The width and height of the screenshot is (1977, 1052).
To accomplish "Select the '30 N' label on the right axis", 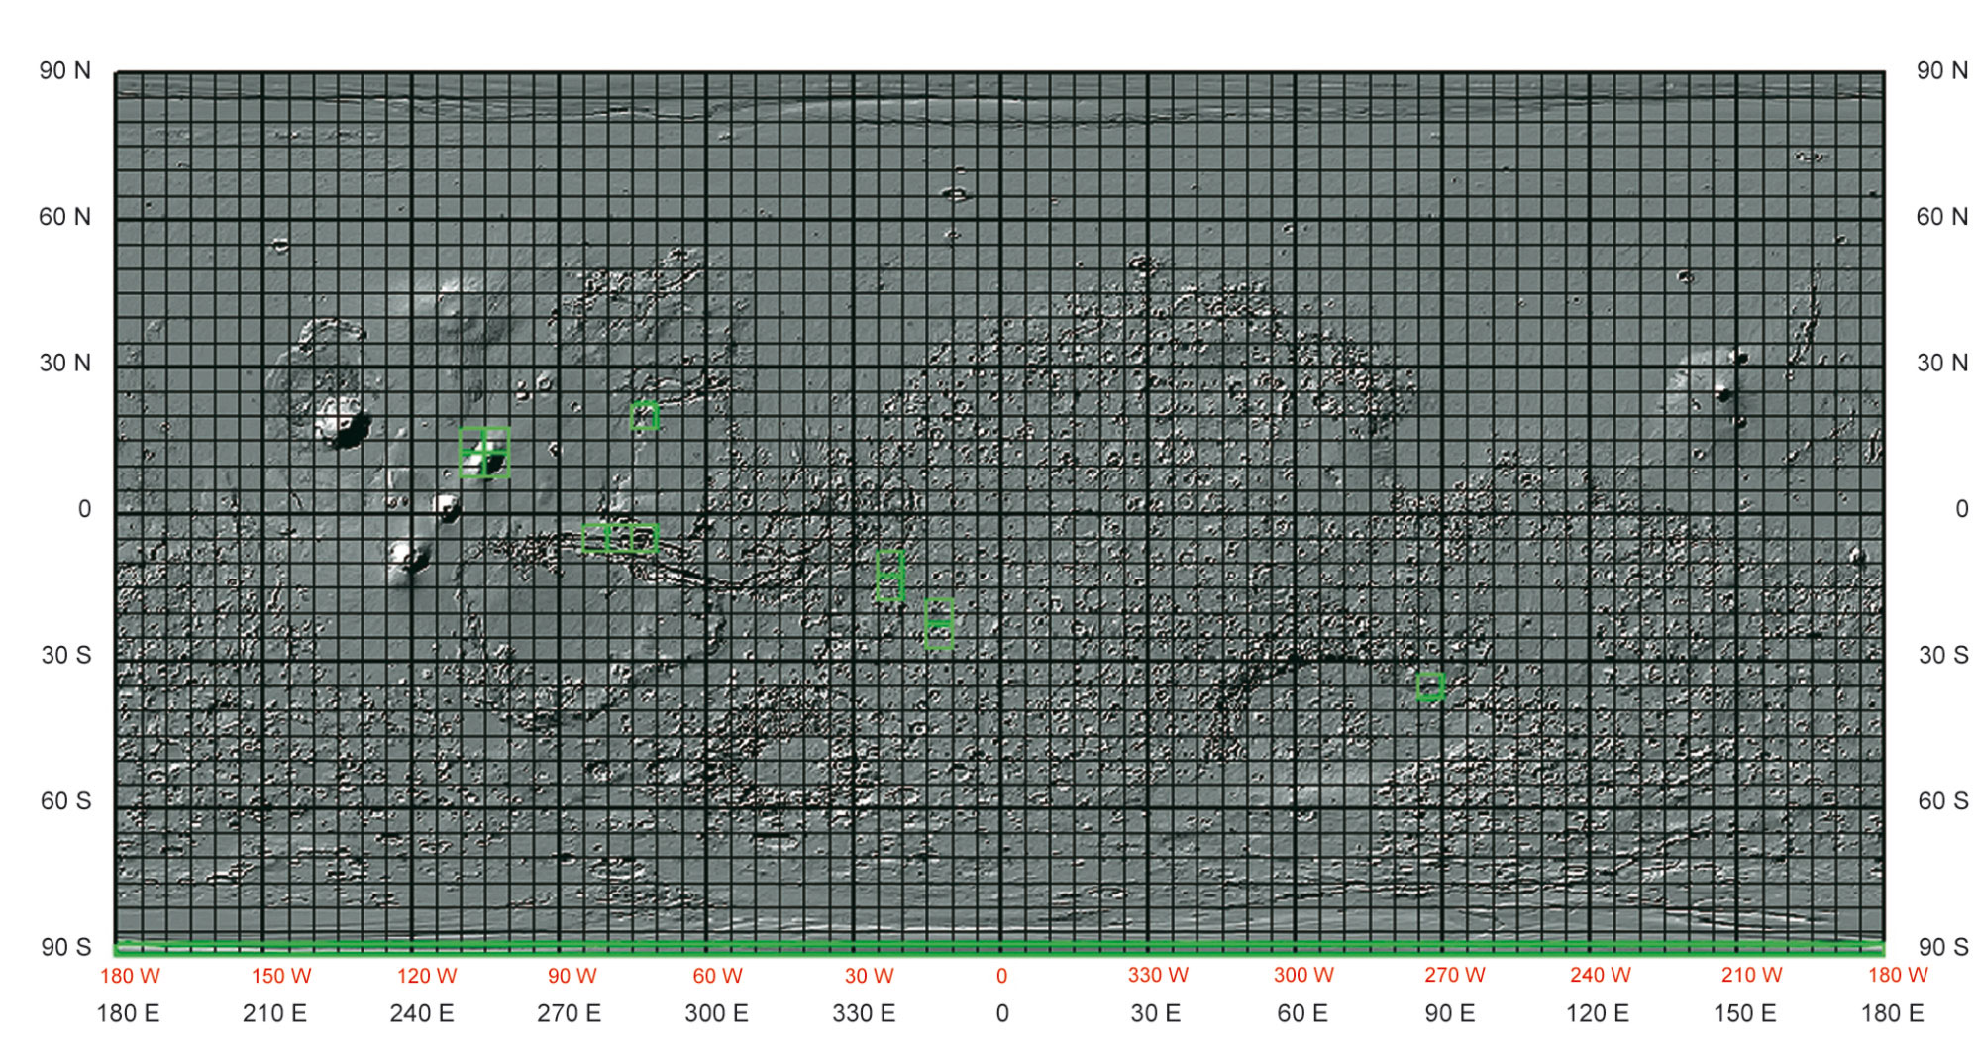I will tap(1941, 364).
